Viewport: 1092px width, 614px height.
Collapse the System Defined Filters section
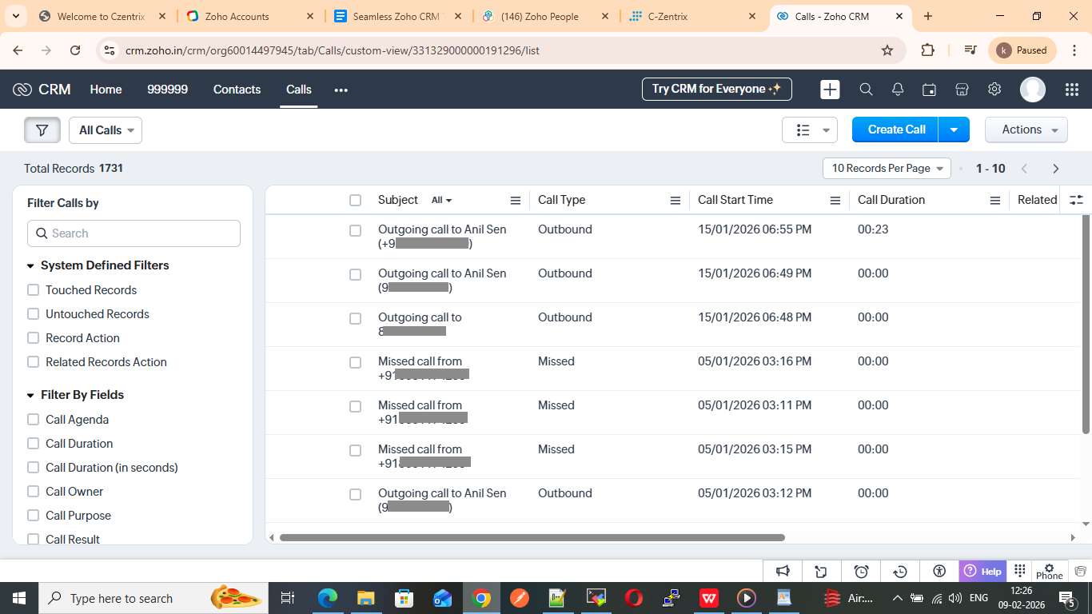tap(31, 265)
